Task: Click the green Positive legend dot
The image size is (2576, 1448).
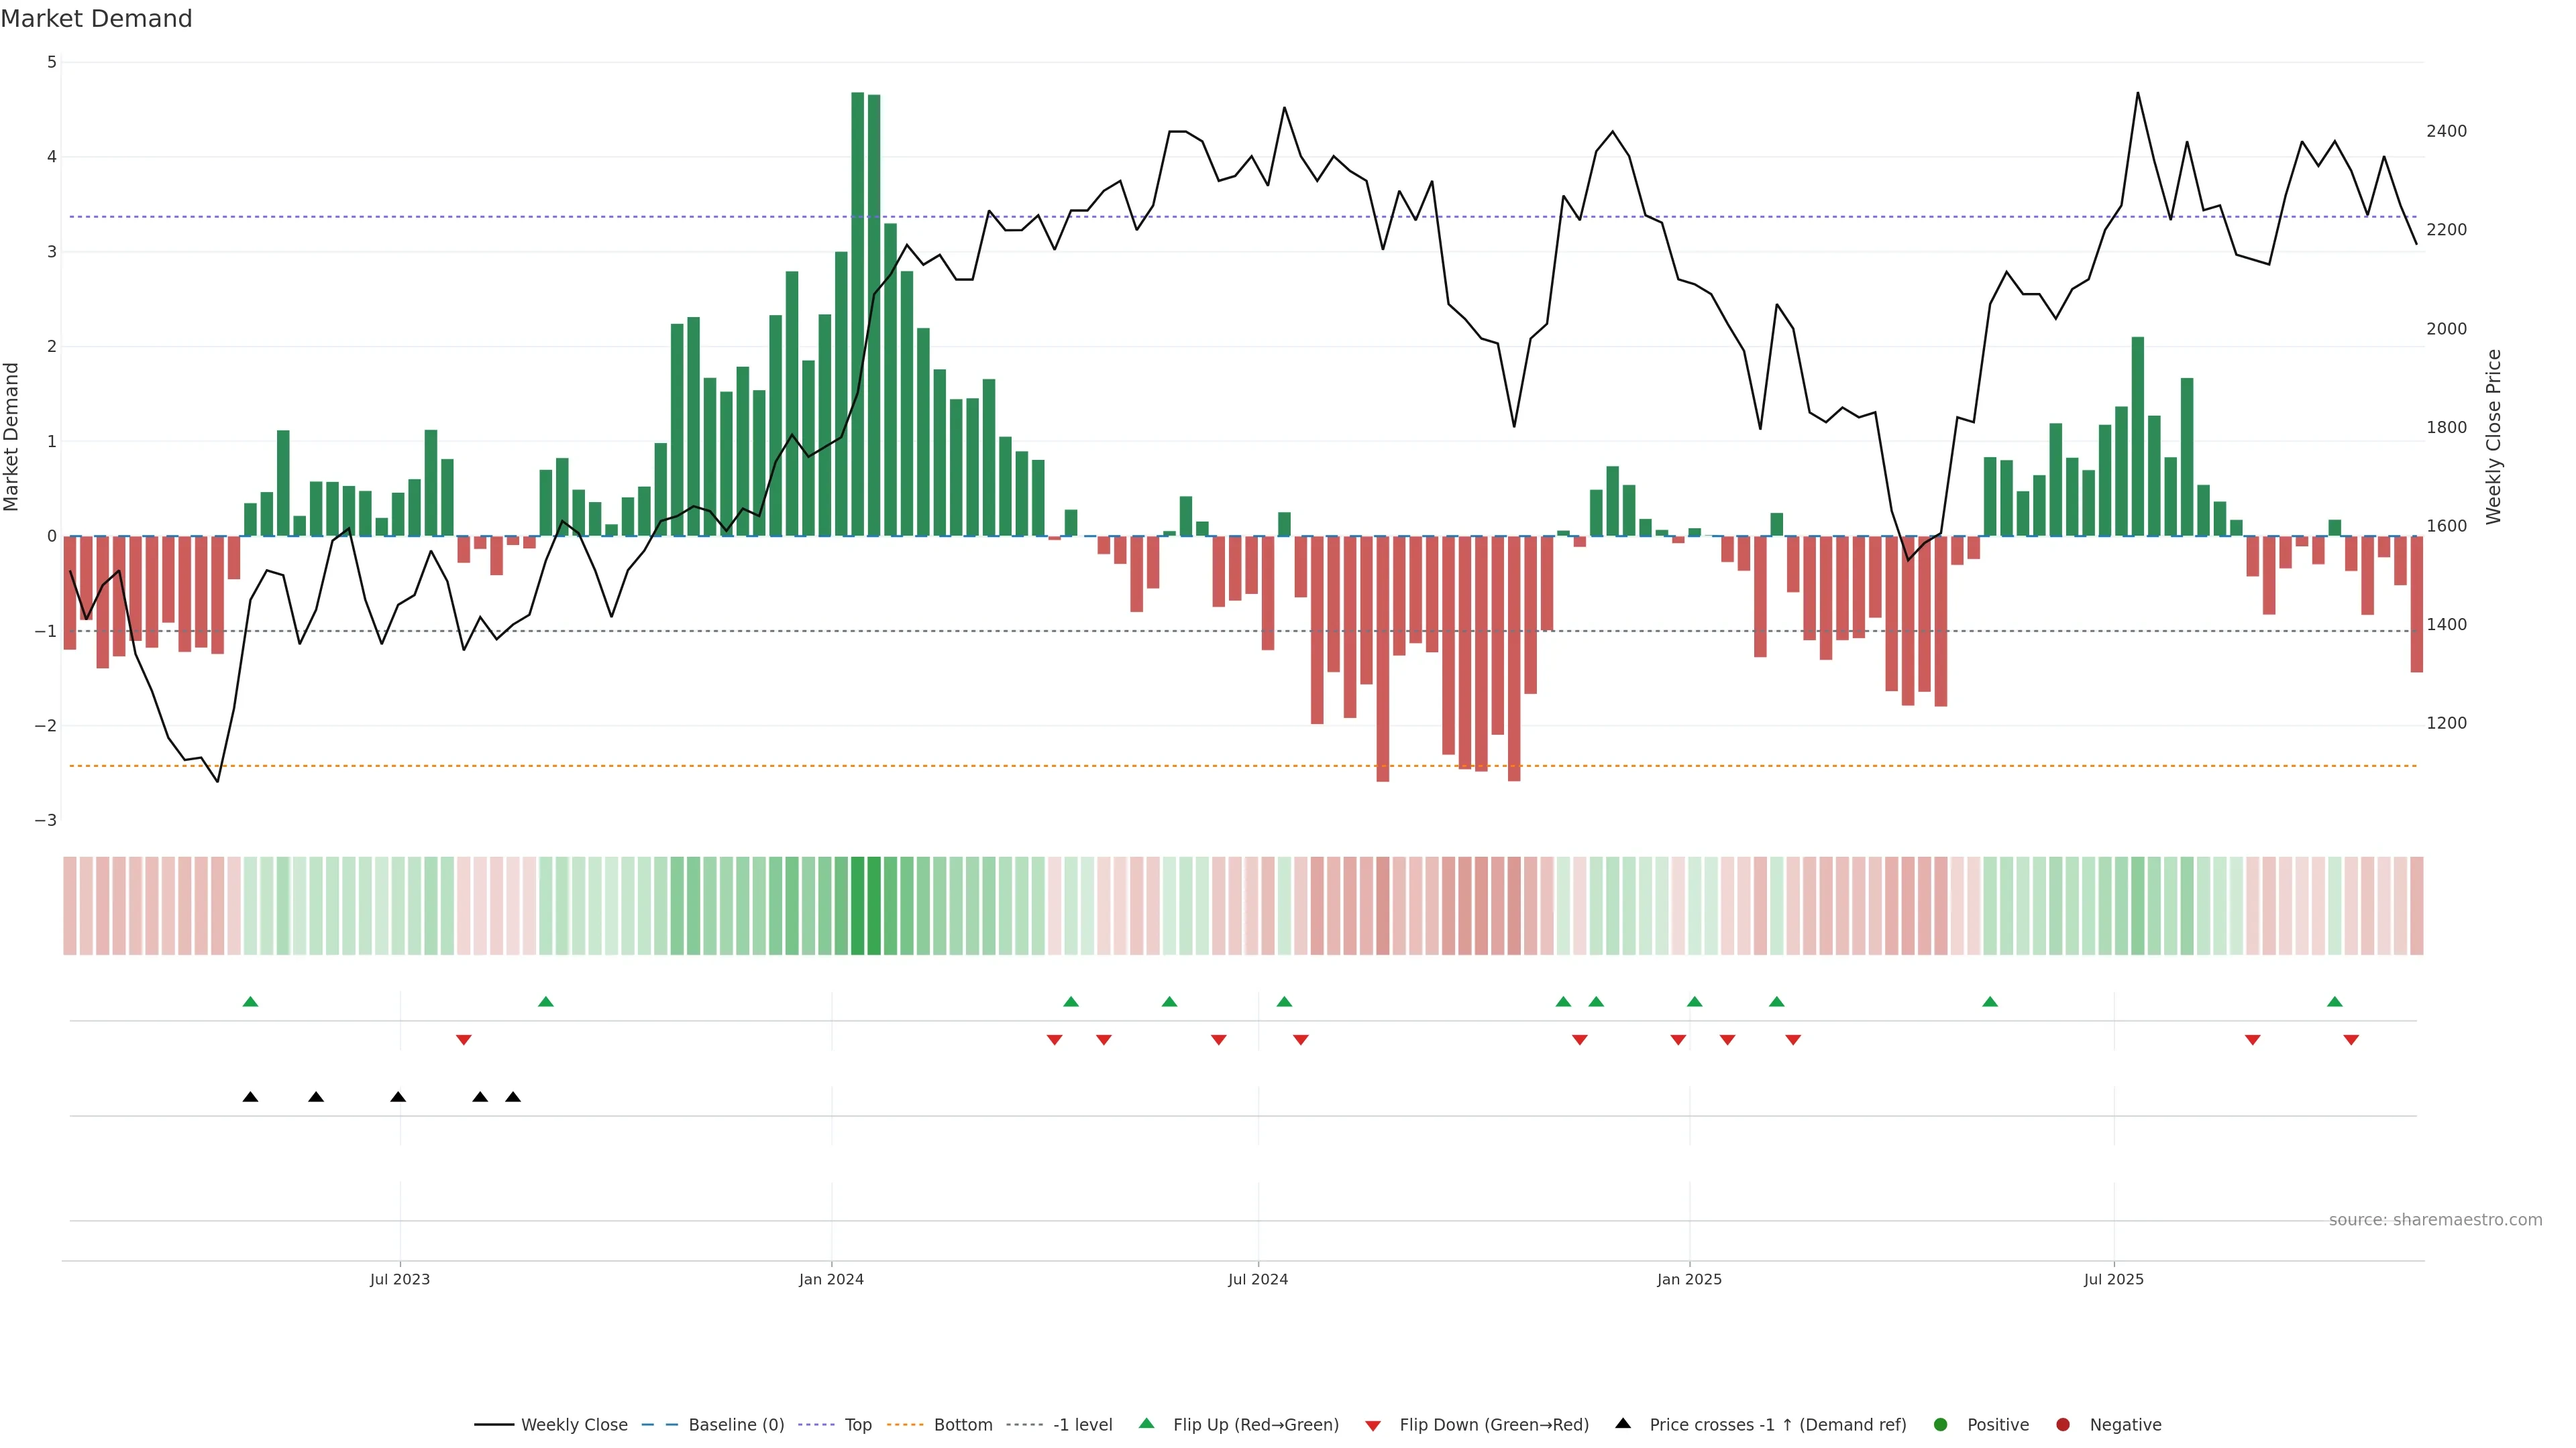Action: (1941, 1425)
